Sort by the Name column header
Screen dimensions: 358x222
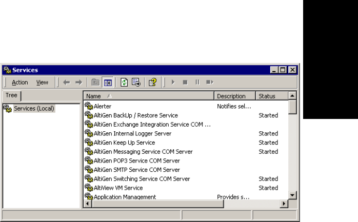(149, 96)
